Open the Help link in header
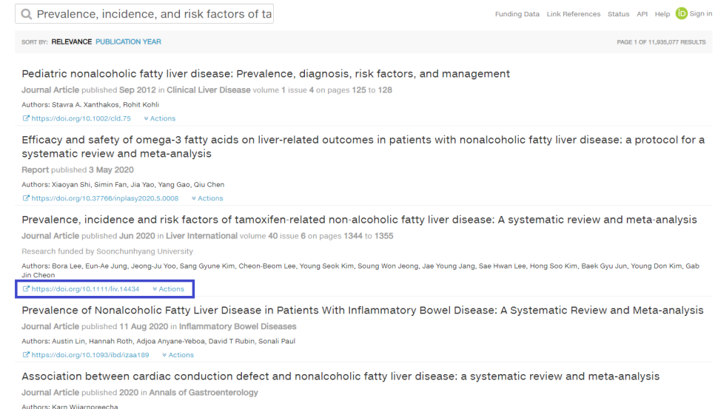 pyautogui.click(x=662, y=15)
